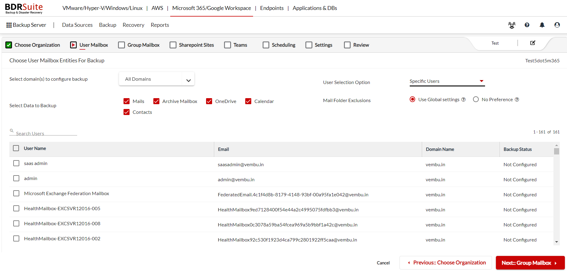Check HealthMailbox-EXCSVR12016-008 row checkbox
Screen dimensions: 567x277
[16, 223]
